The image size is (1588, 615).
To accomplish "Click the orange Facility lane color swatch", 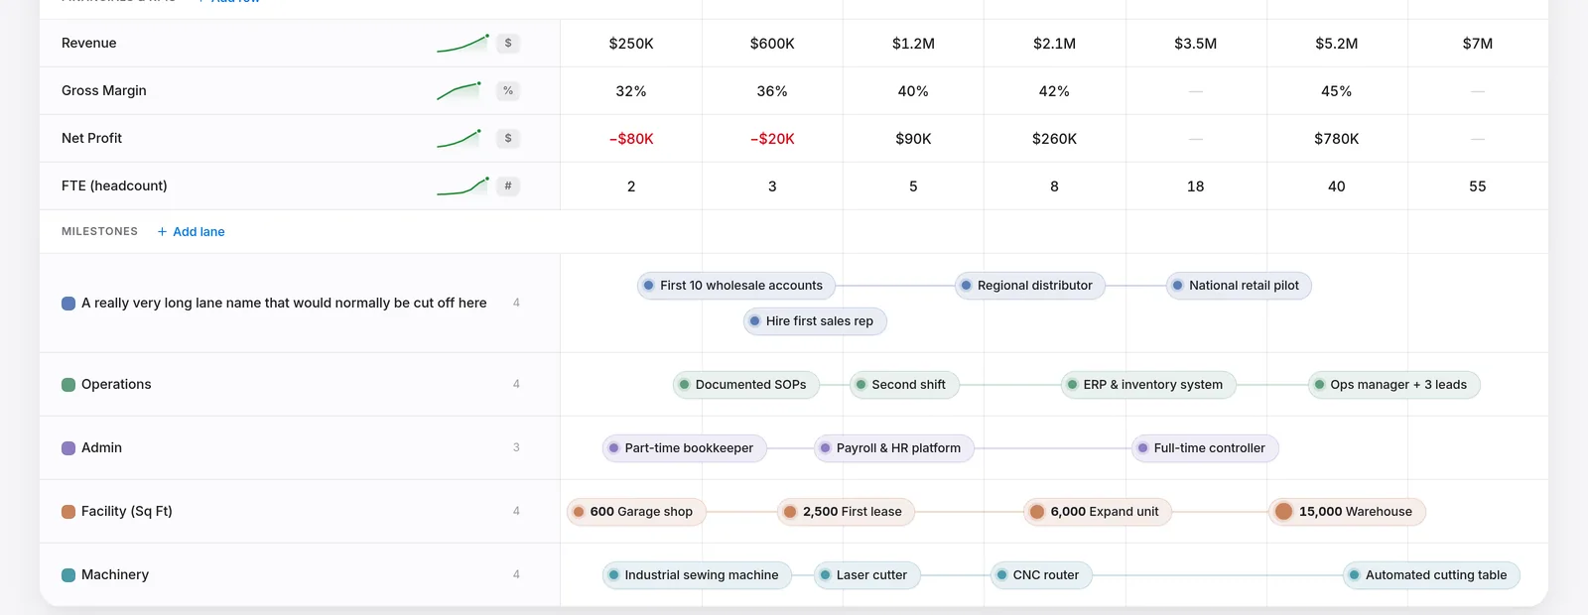I will (x=68, y=512).
